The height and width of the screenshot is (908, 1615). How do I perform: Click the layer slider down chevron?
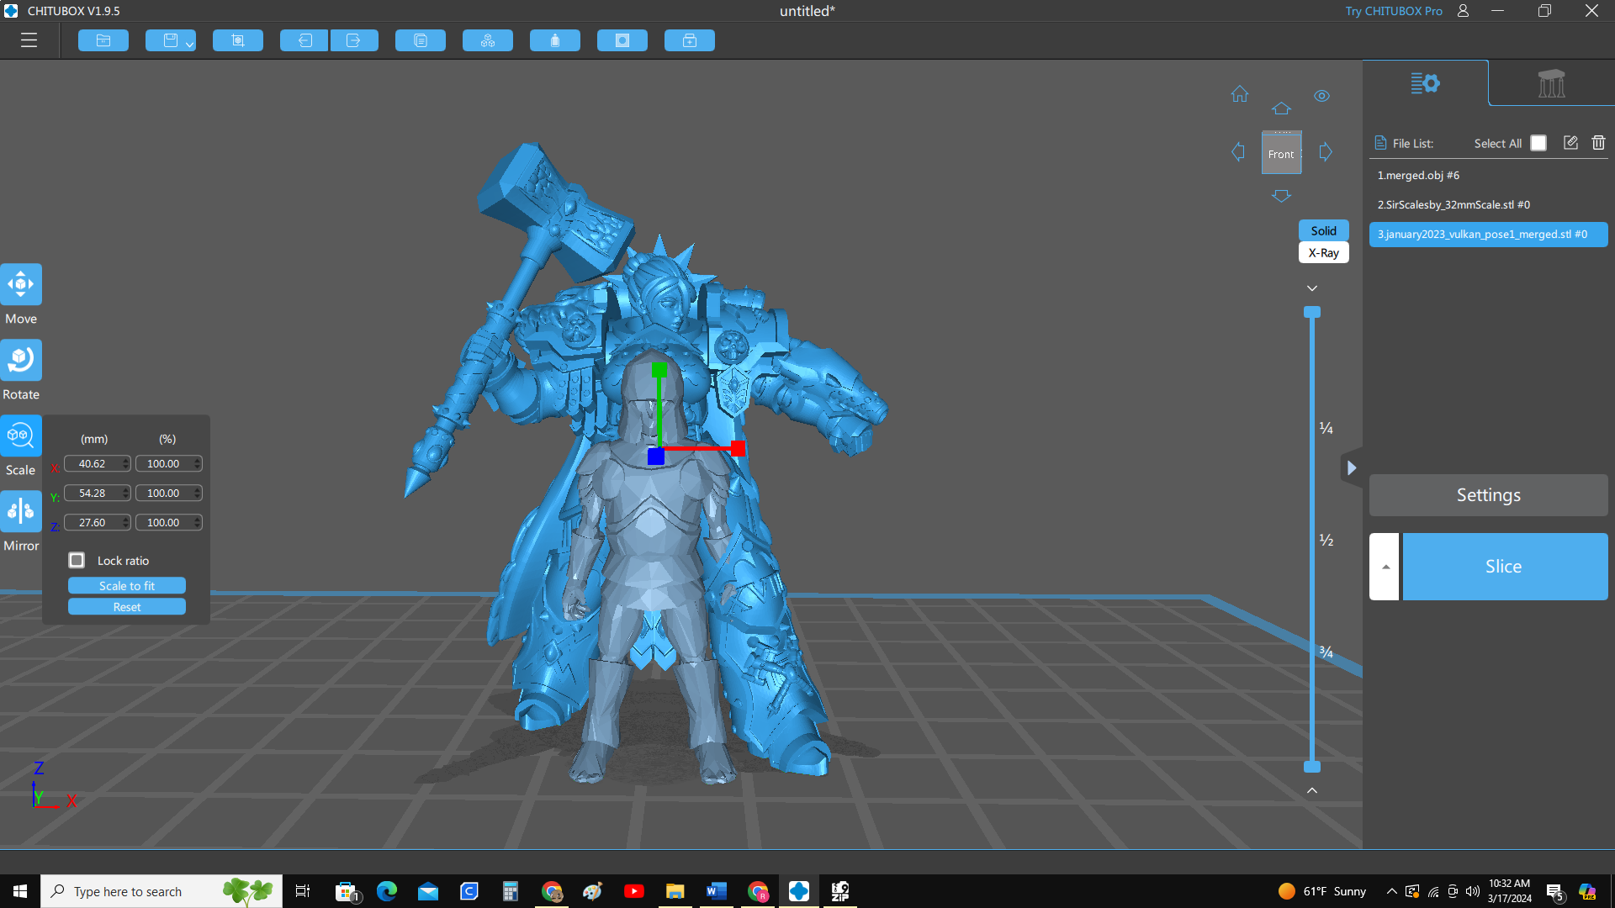[1312, 288]
